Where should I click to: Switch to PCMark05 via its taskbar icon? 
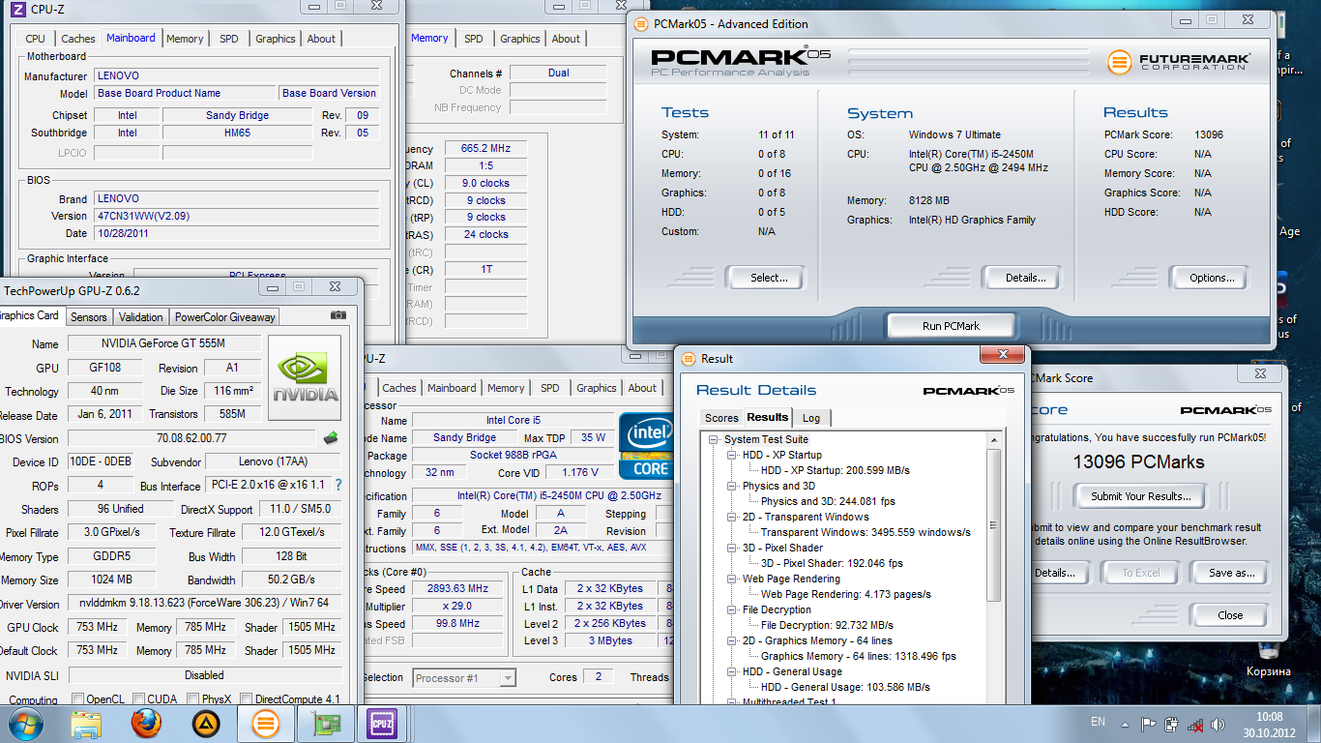pyautogui.click(x=264, y=723)
